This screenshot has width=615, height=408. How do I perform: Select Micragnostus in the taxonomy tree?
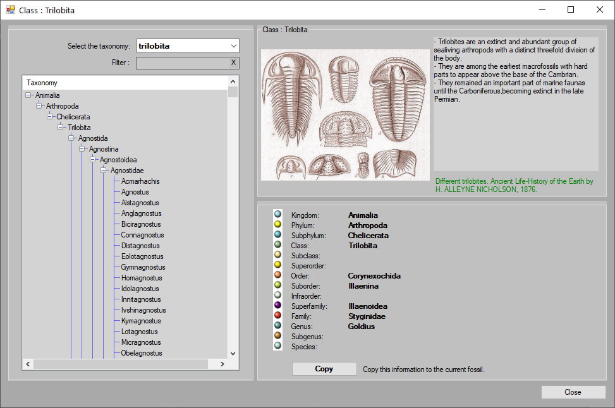coord(141,342)
